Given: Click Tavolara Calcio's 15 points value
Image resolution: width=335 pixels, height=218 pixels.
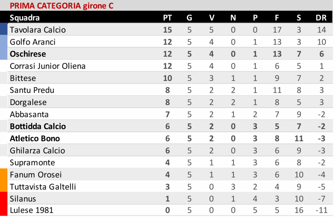Looking at the screenshot, I should [x=167, y=30].
